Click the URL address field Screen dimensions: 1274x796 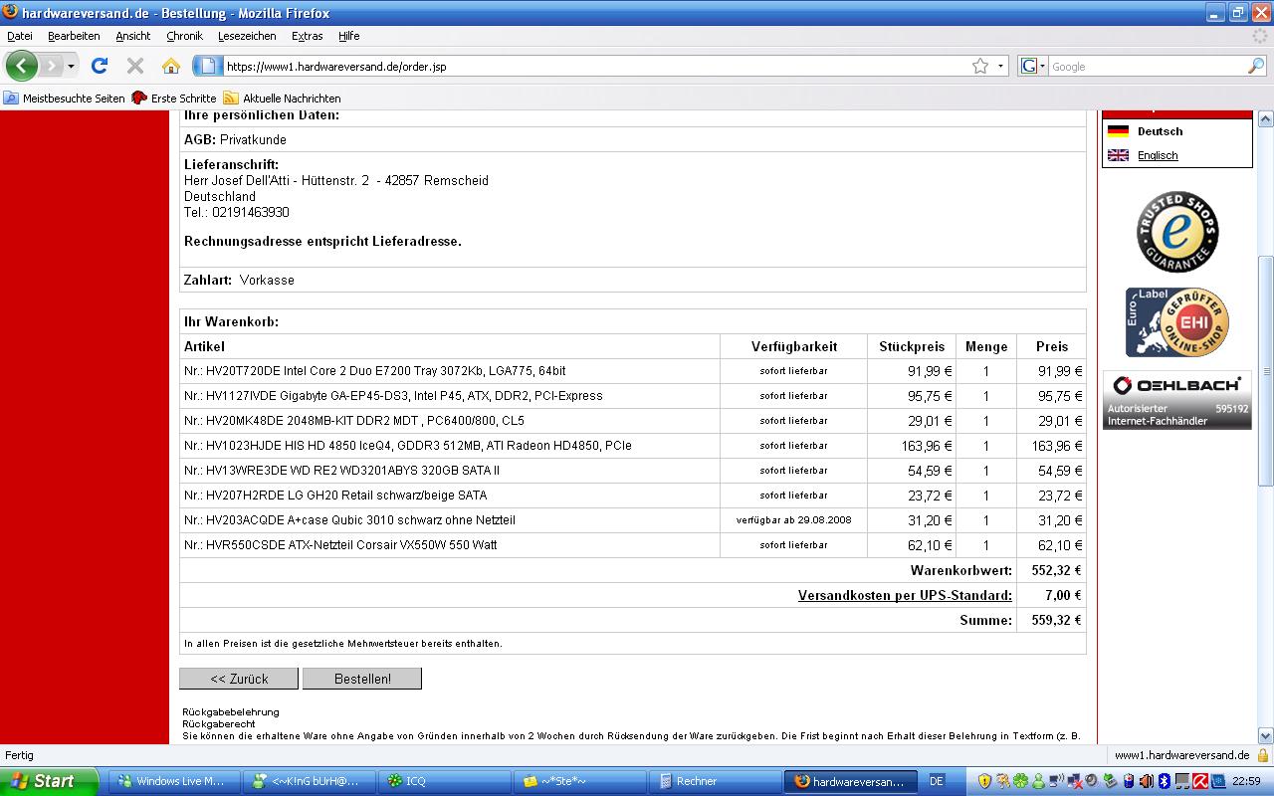point(595,67)
